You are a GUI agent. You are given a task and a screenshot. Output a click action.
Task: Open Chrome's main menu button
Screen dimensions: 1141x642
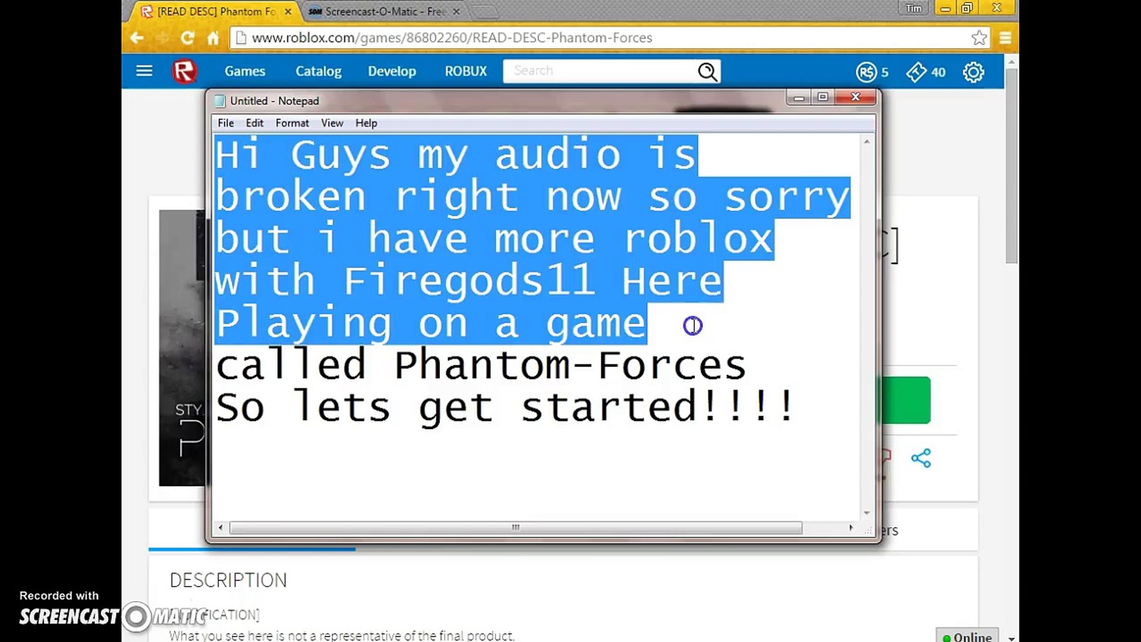[x=1005, y=38]
